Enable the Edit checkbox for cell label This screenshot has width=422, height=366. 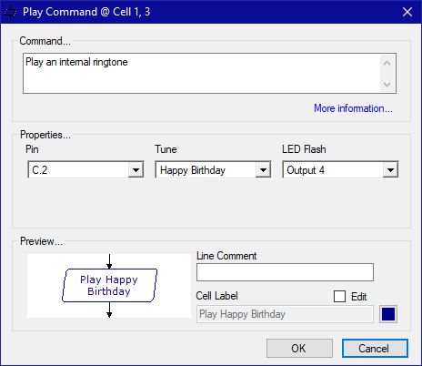click(339, 296)
